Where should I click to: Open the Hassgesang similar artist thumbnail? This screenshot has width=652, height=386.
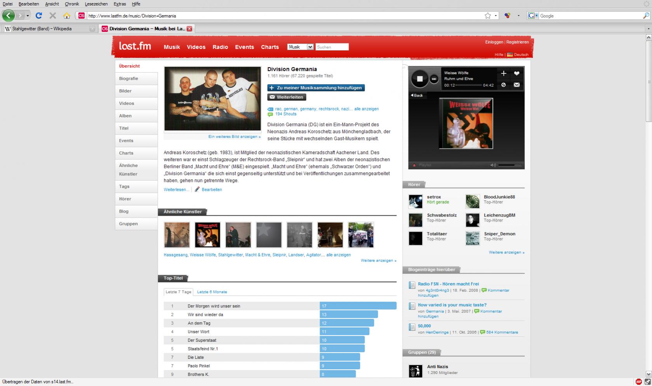(177, 235)
